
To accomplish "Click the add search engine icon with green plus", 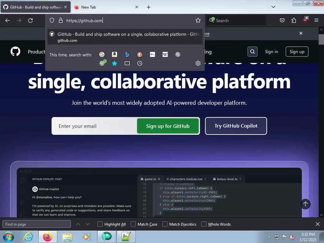I will (103, 63).
